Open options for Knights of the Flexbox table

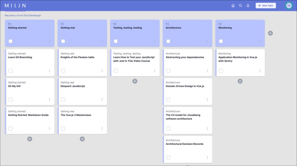point(102,71)
